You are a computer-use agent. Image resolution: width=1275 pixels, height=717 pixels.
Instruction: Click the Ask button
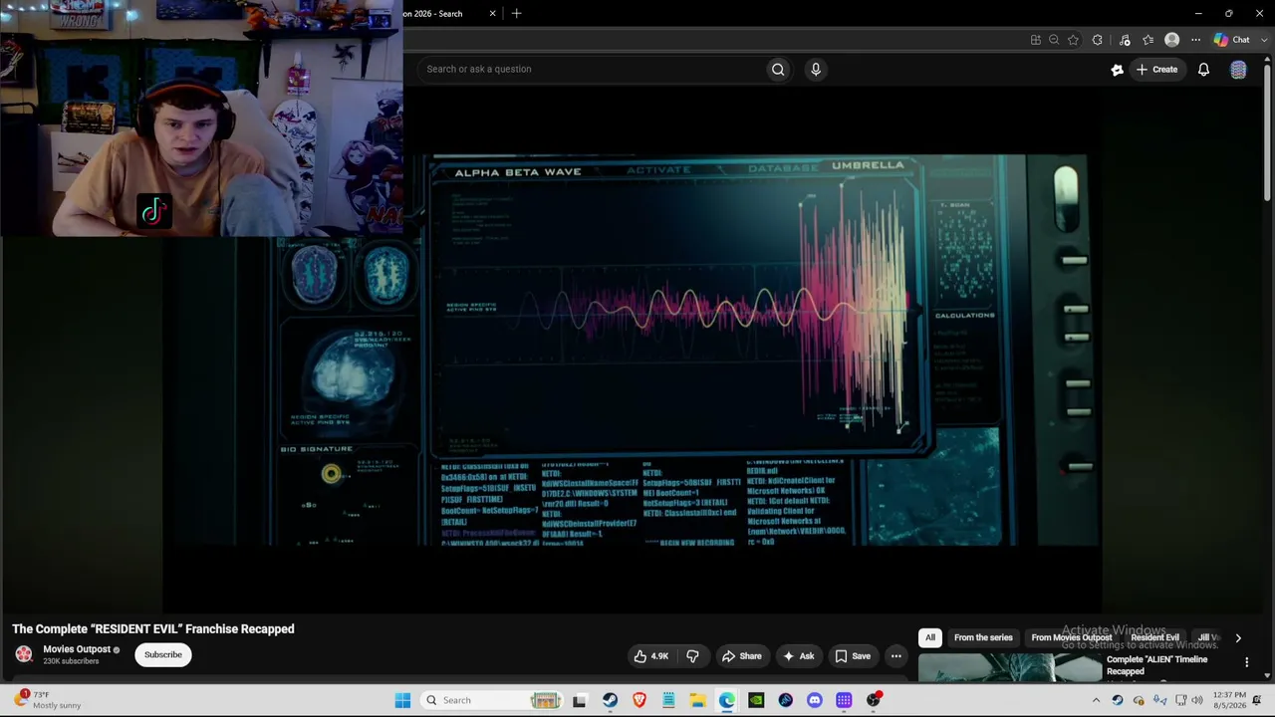tap(799, 656)
